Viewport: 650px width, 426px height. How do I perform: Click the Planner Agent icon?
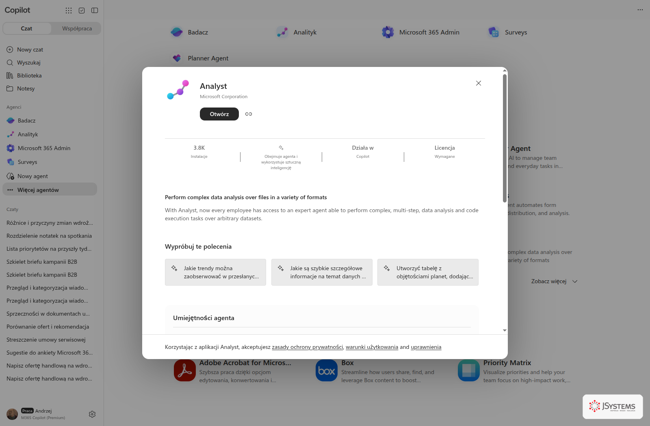tap(177, 58)
